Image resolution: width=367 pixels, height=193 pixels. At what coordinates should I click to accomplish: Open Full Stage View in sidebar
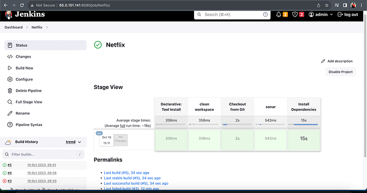(46, 102)
